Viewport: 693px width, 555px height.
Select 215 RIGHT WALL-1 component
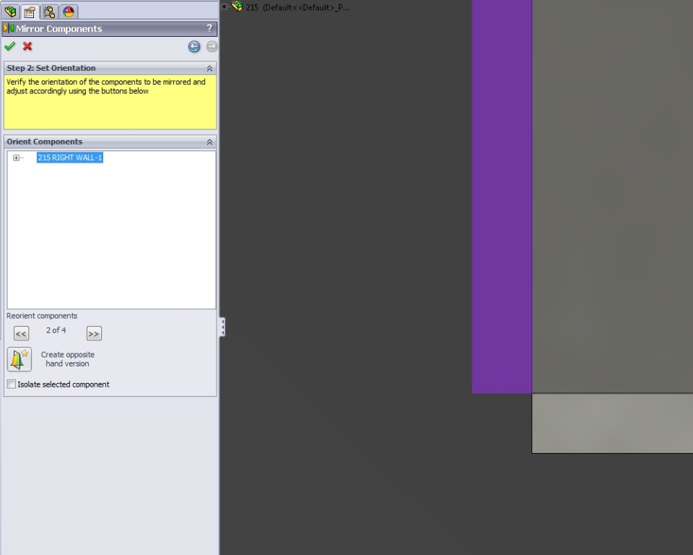(70, 158)
